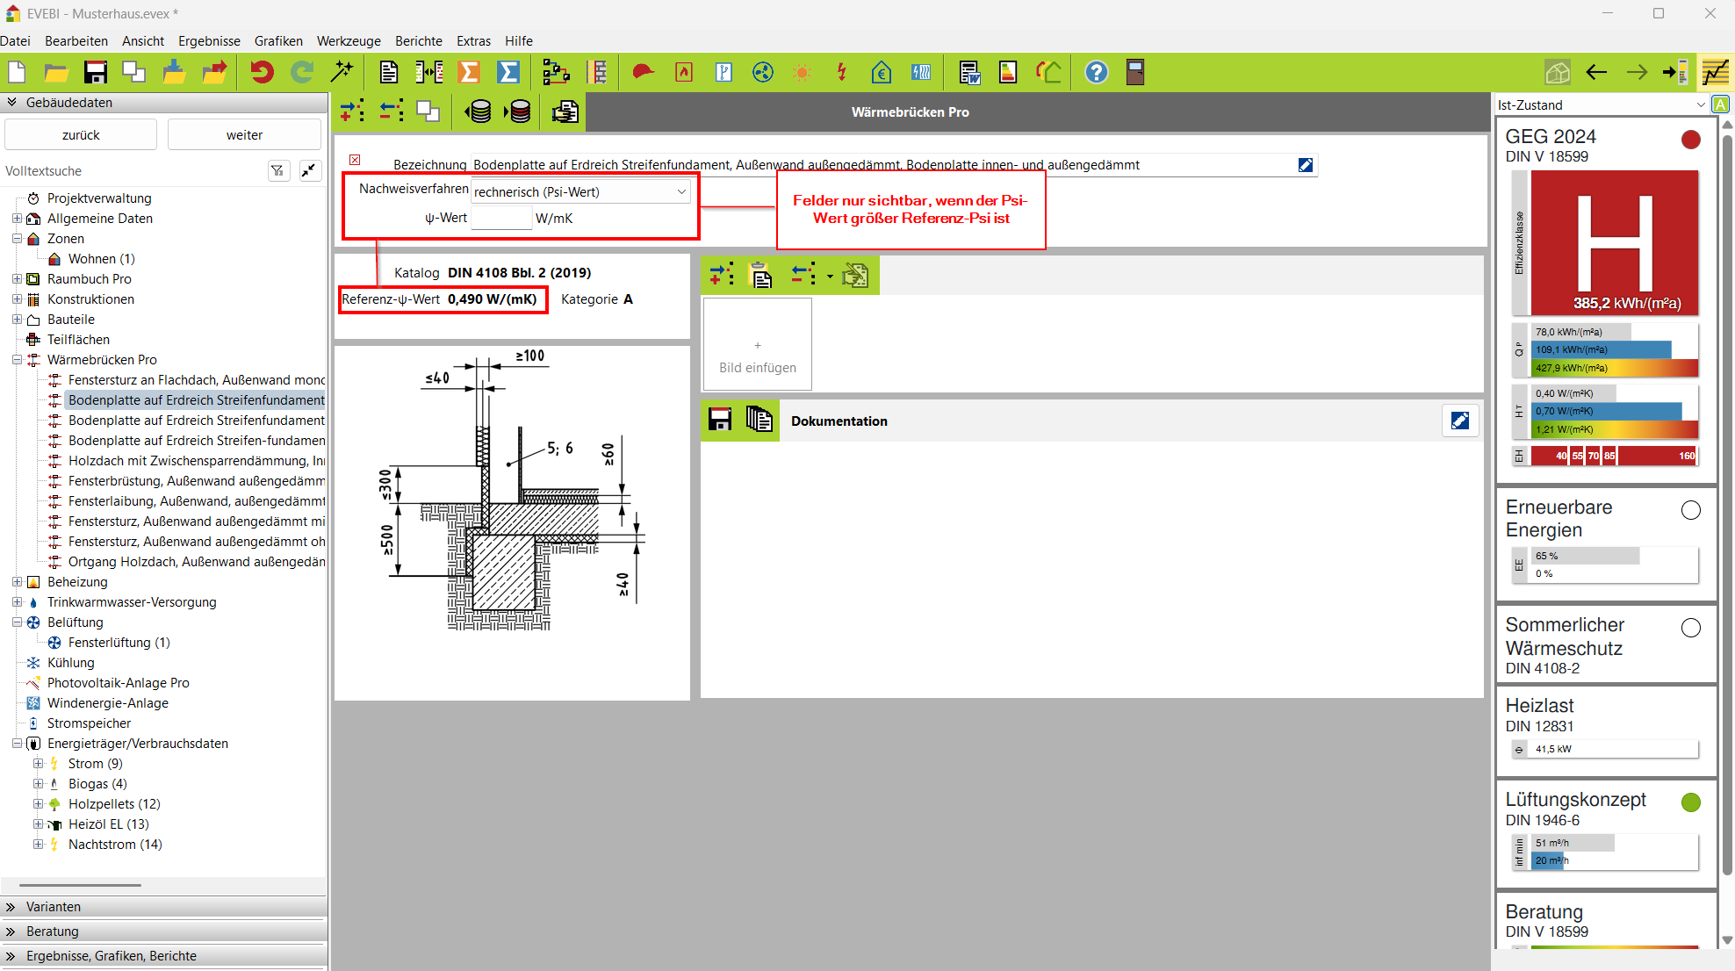Select the Erneuerbare Energien radio button
This screenshot has width=1735, height=971.
point(1690,510)
